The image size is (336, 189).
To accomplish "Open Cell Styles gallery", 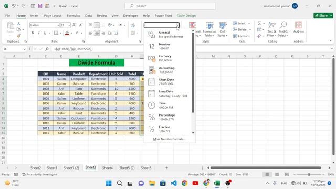I will point(223,29).
